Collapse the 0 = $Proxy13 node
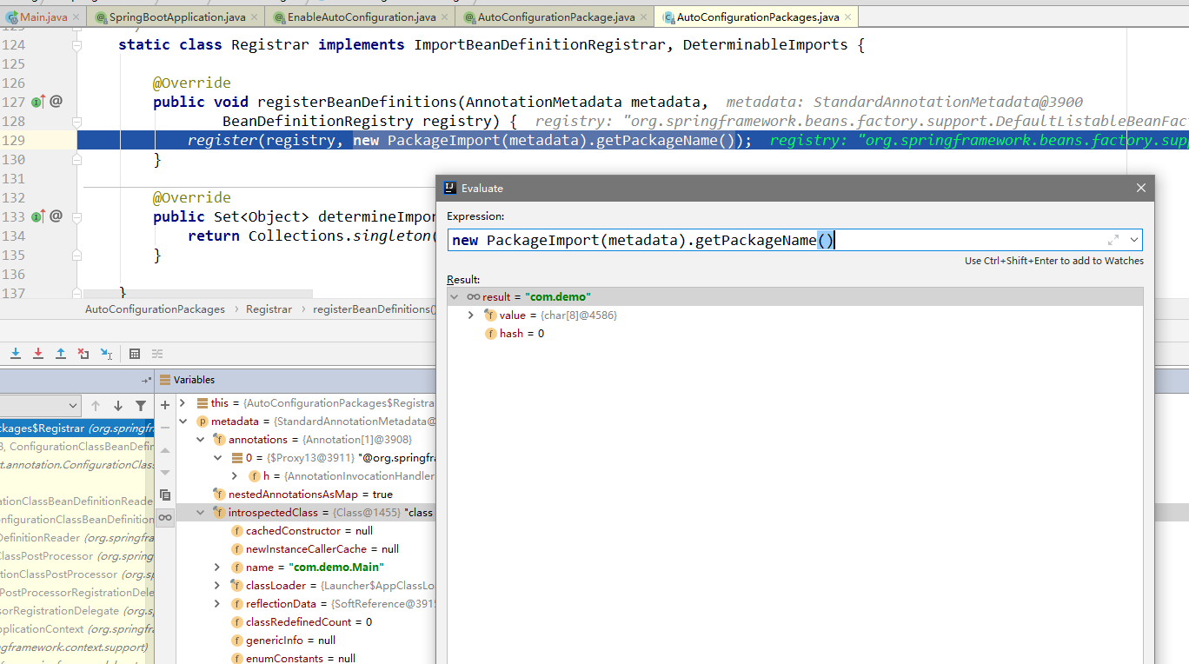 [x=217, y=458]
